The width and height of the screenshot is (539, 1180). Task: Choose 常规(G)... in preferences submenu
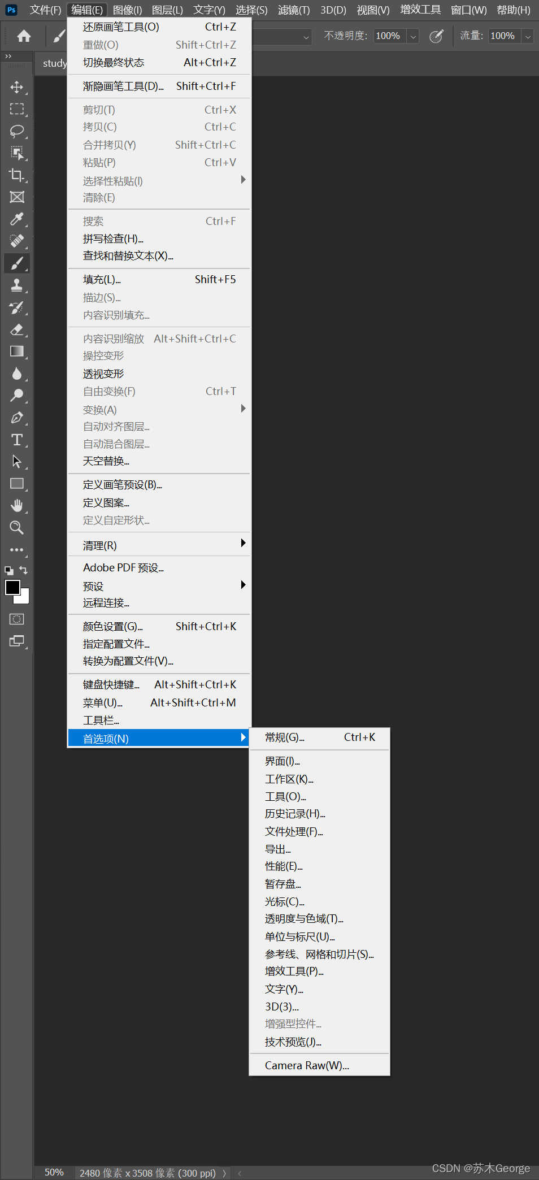319,737
